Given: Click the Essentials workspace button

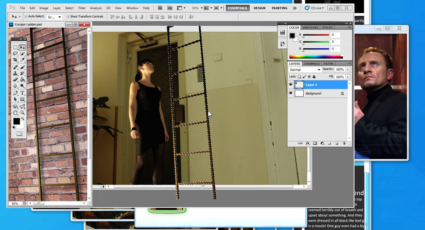Looking at the screenshot, I should click(x=237, y=8).
